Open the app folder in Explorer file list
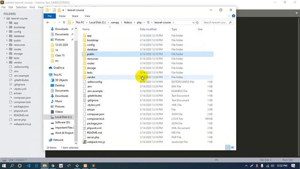This screenshot has height=169, width=300. pos(89,36)
